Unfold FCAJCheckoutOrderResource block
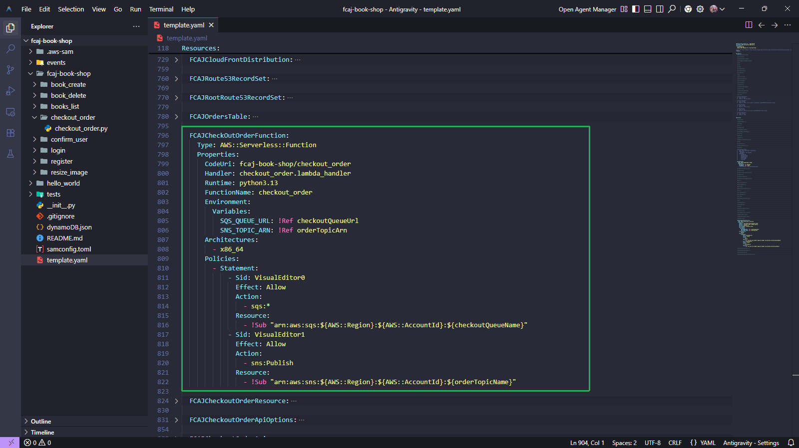Image resolution: width=799 pixels, height=448 pixels. pos(176,401)
